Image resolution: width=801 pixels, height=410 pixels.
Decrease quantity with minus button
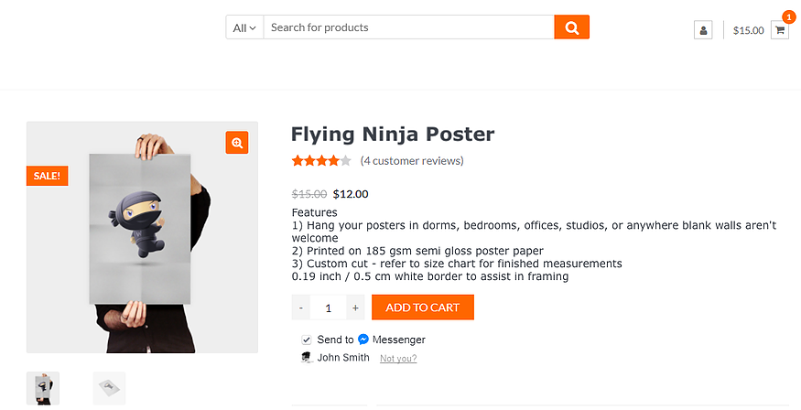point(301,307)
